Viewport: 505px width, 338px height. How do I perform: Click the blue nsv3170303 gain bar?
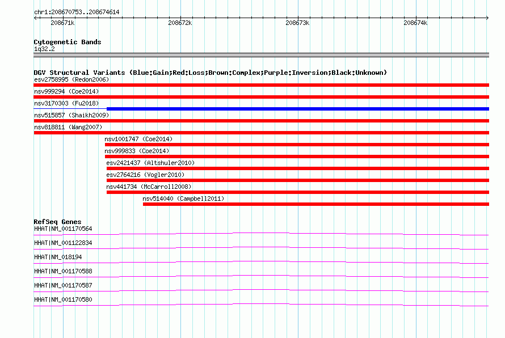point(298,109)
